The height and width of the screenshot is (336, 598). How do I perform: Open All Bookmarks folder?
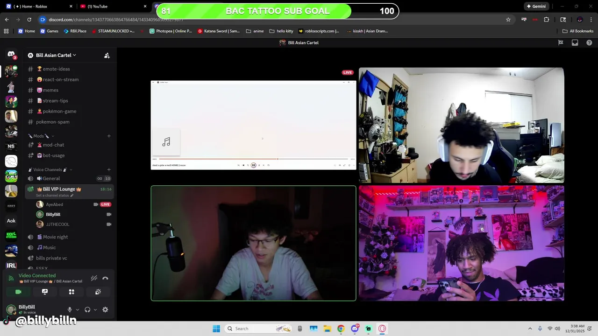pos(578,31)
